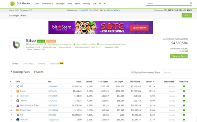Switch to the About Bitso tab
Image resolution: width=197 pixels, height=122 pixels.
click(x=28, y=63)
